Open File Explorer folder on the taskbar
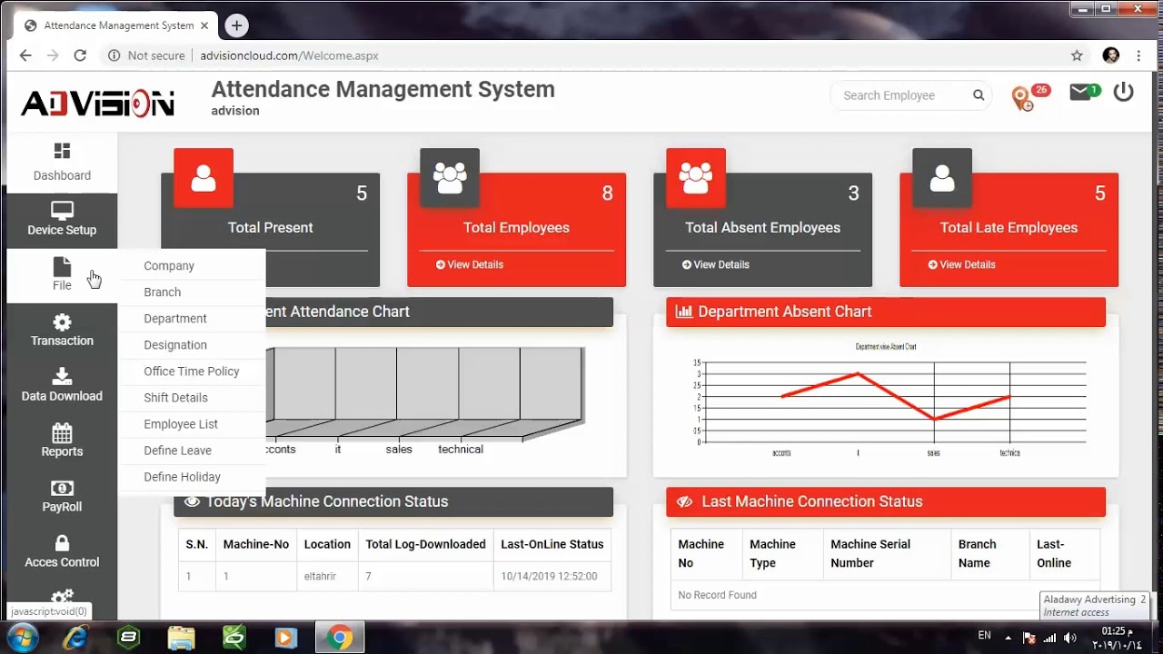1163x654 pixels. 181,638
